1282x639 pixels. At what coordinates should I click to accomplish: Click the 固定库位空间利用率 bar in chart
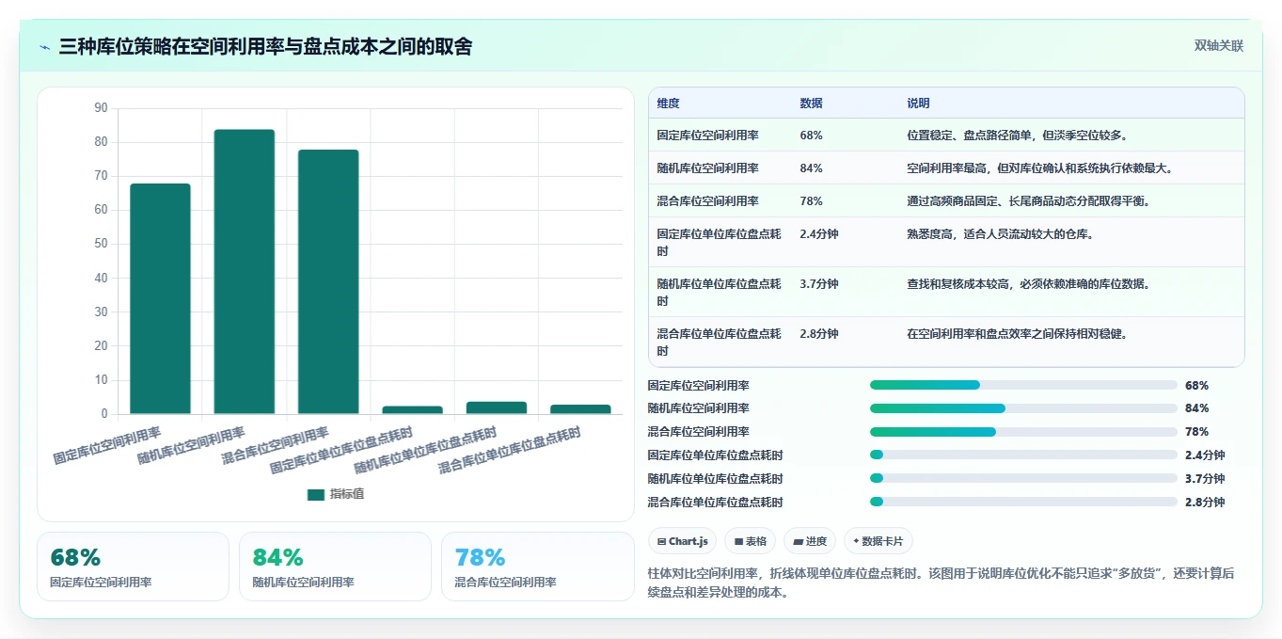coord(160,298)
